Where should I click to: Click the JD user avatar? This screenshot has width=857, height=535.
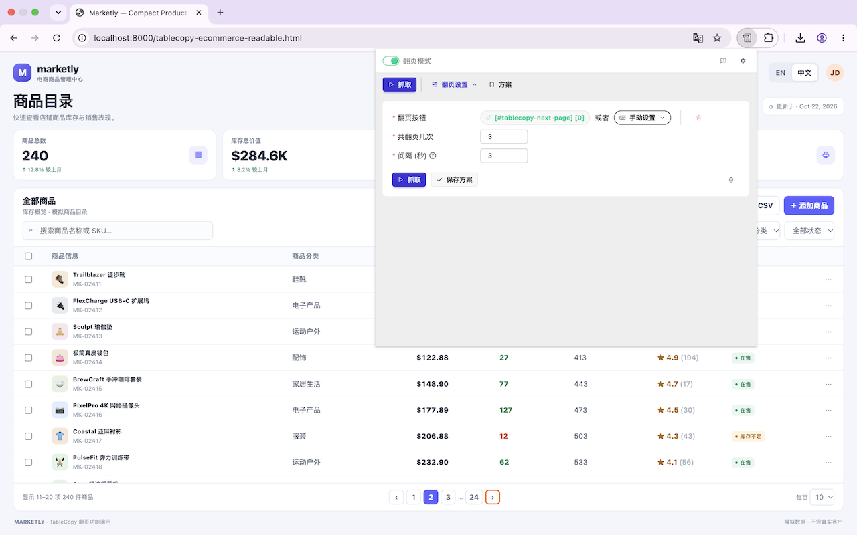tap(834, 73)
